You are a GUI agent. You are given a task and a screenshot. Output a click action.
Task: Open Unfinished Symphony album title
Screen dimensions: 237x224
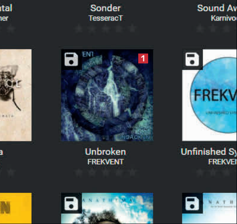209,152
